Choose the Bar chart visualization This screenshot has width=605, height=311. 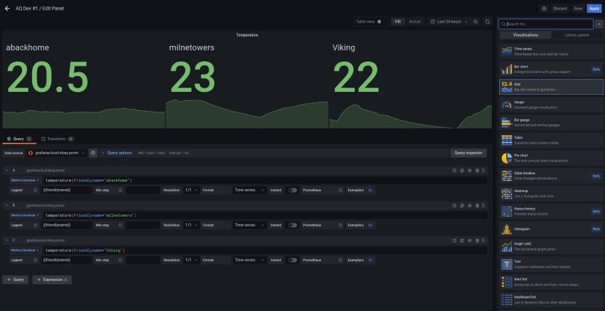tap(551, 69)
